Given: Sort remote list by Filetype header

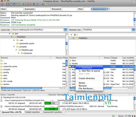Looking at the screenshot, I should tap(116, 58).
